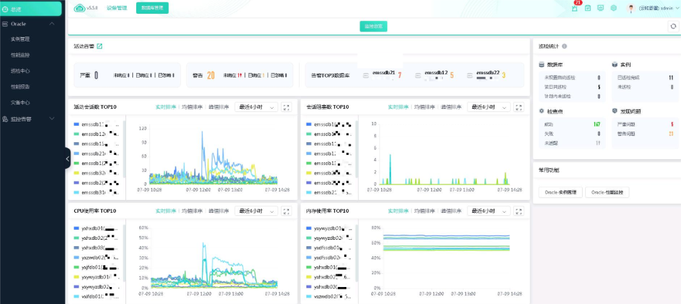Viewport: 681px width, 304px height.
Task: Click the info icon next to 巡检统计
Action: click(564, 46)
